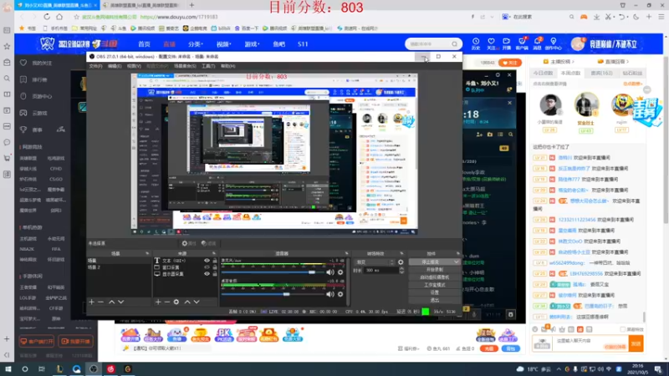
Task: Open 场景集合(S) menu in OBS
Action: click(185, 66)
